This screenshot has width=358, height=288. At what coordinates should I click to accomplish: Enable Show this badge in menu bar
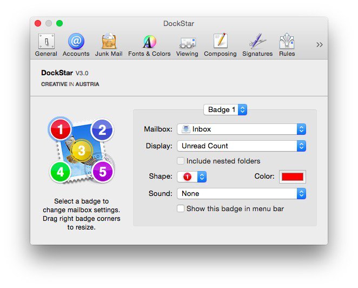click(x=181, y=208)
